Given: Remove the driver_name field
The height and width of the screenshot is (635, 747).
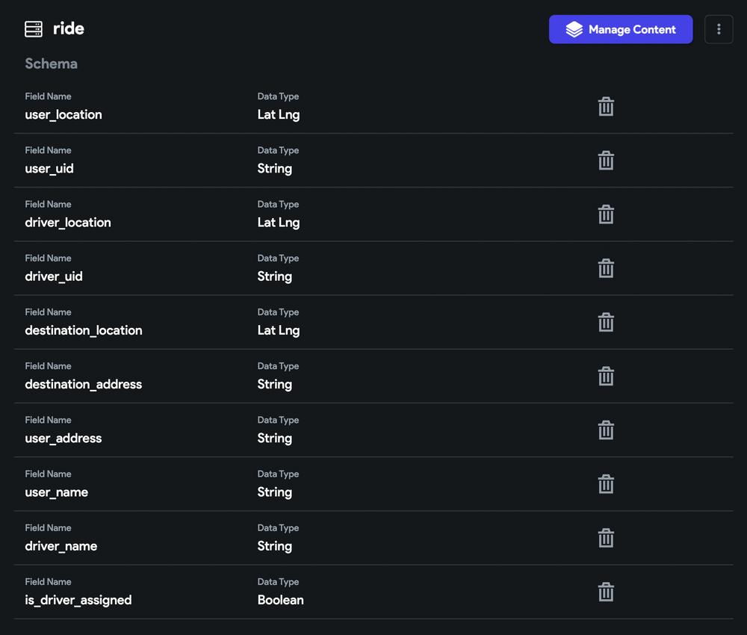Looking at the screenshot, I should coord(606,538).
